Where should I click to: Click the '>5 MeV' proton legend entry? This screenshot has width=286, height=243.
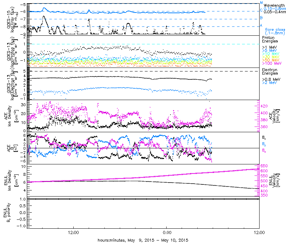(270, 50)
